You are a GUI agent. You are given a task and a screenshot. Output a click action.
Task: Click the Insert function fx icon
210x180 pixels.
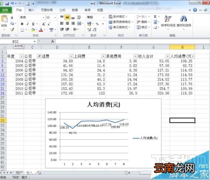[x=52, y=41]
